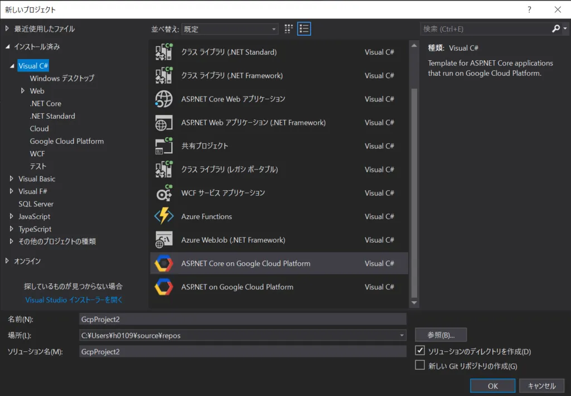Select Azure Functions template name

pyautogui.click(x=206, y=216)
